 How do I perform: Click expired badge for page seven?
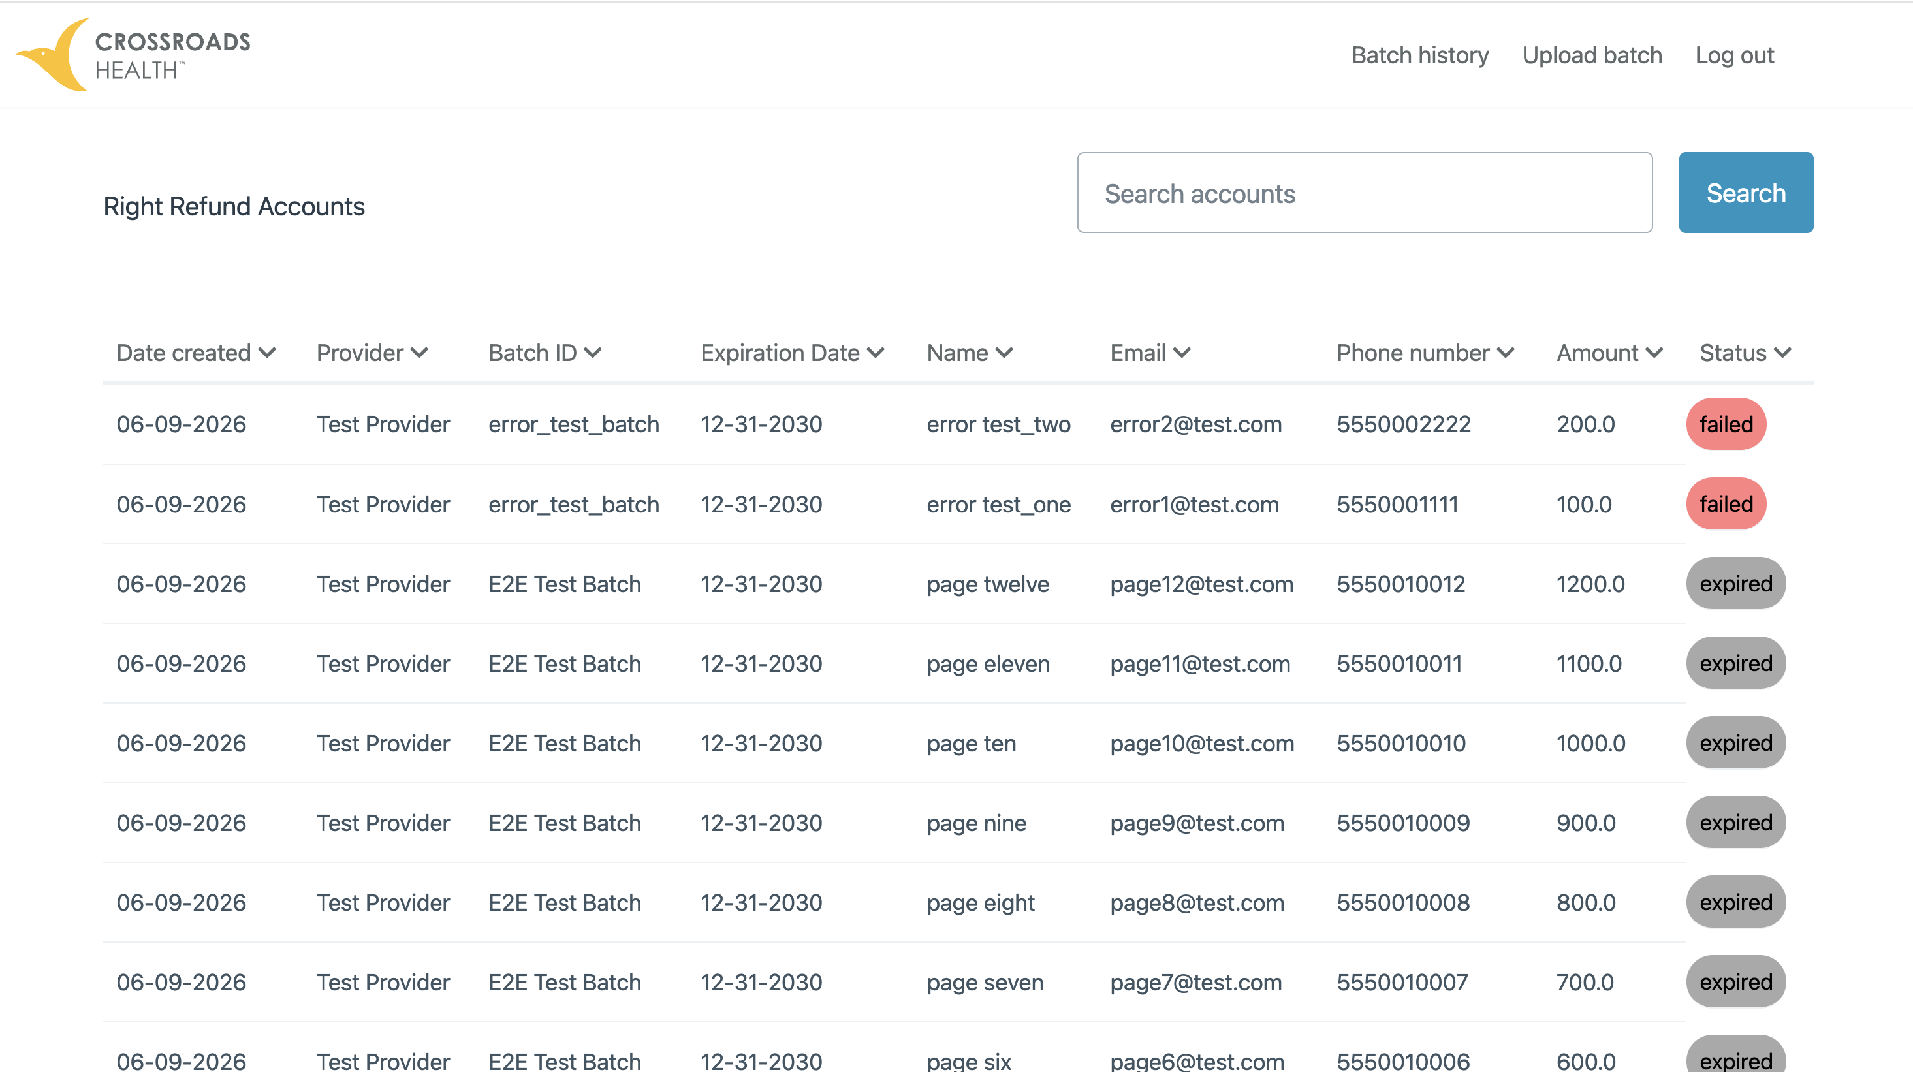click(x=1735, y=982)
